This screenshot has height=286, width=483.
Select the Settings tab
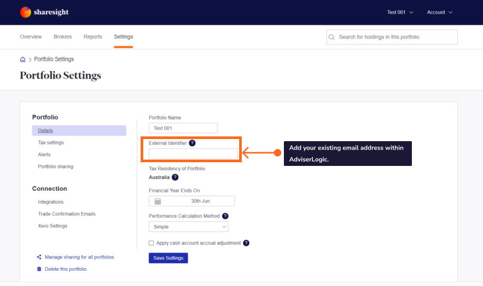point(124,37)
